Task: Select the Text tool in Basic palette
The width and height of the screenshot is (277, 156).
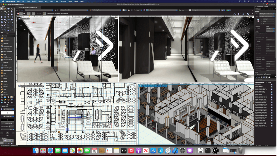Action: (x=2, y=11)
